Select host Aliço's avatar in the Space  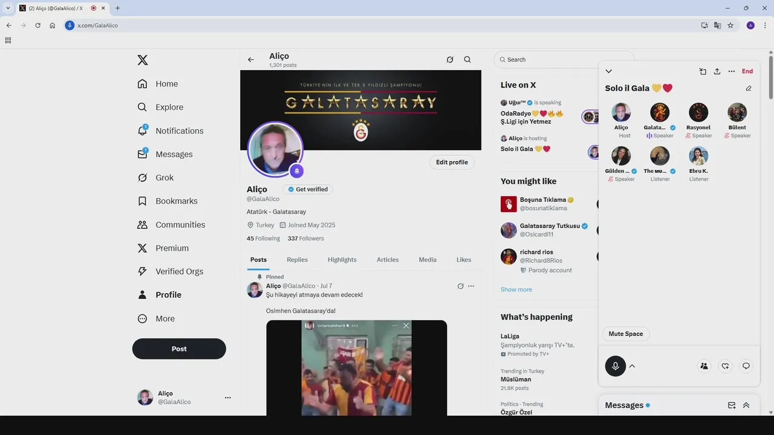tap(621, 112)
